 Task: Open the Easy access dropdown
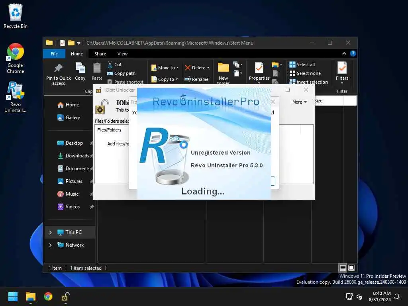[x=238, y=73]
